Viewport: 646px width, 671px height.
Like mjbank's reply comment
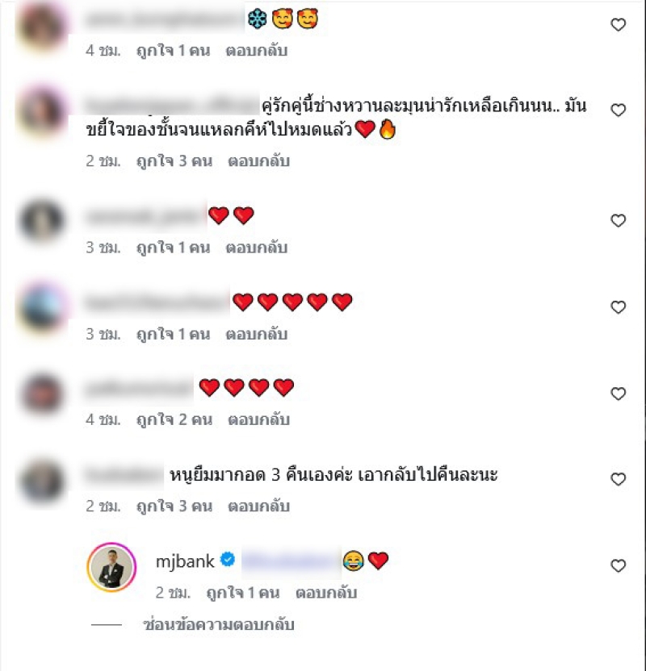pyautogui.click(x=618, y=565)
